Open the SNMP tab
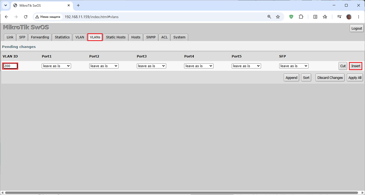Screen dimensions: 365x195 [151, 37]
